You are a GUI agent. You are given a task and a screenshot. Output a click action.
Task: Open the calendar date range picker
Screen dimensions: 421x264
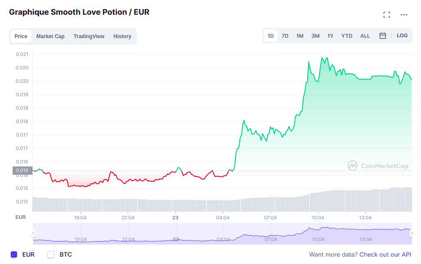point(383,36)
